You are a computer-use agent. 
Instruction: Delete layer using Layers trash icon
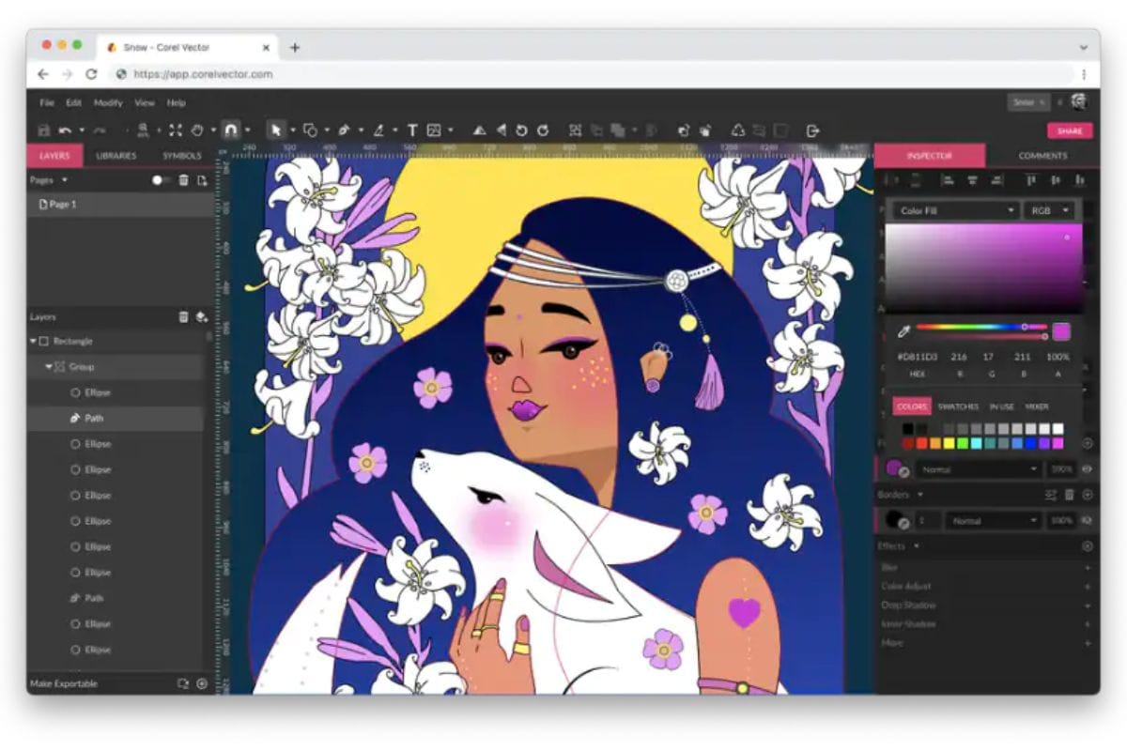point(184,317)
